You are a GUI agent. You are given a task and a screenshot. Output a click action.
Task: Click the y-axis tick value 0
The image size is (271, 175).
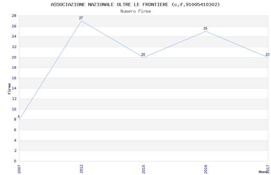tap(15, 161)
